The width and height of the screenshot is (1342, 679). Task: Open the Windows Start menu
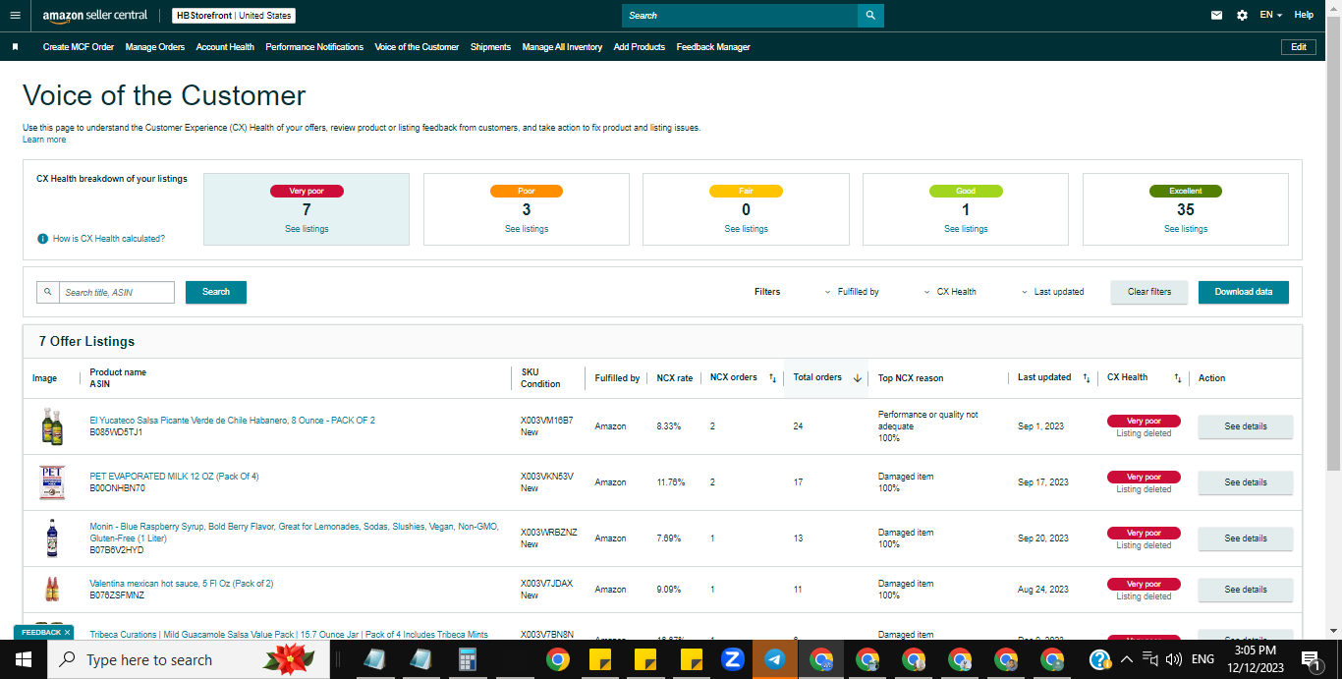24,659
